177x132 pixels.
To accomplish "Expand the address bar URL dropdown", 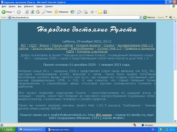I will (141, 17).
